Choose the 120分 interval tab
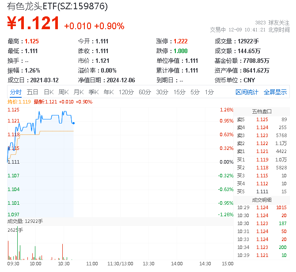The height and width of the screenshot is (272, 296). tap(126, 92)
